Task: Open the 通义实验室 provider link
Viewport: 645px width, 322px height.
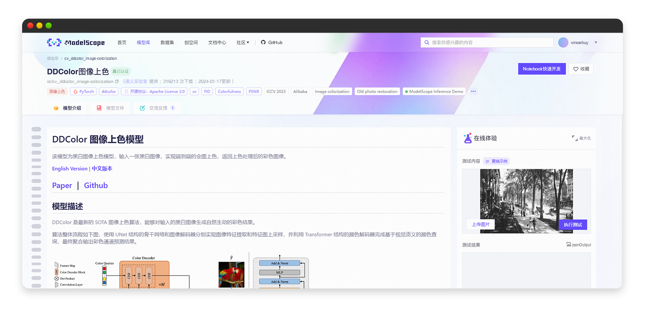Action: pyautogui.click(x=136, y=81)
